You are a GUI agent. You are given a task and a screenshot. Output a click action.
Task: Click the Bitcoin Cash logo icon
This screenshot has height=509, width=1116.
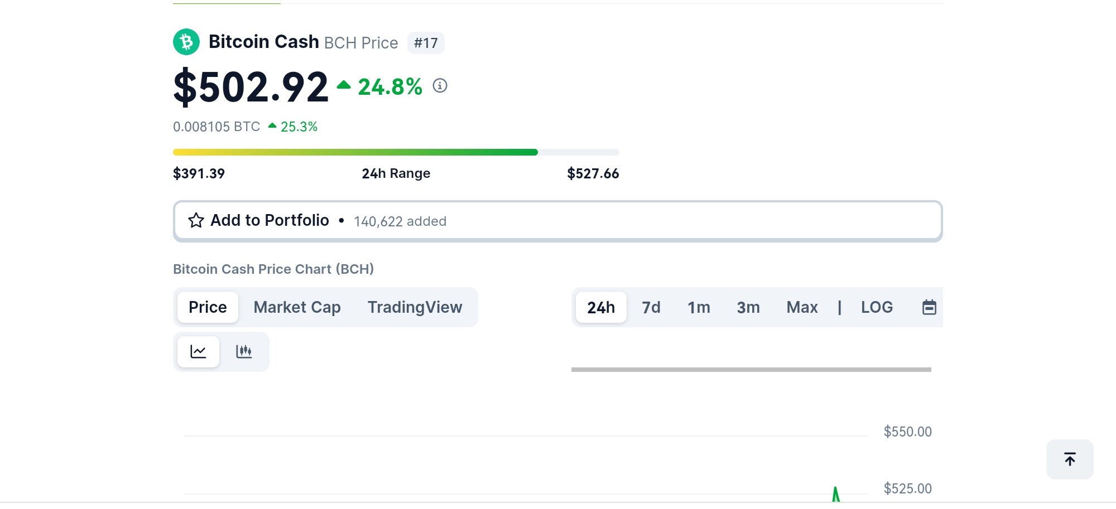coord(186,42)
